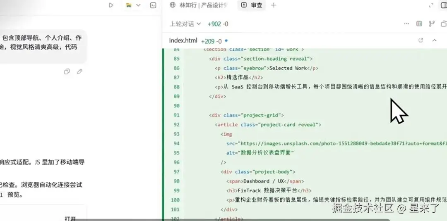Click the article project-card reveal line
Image resolution: width=447 pixels, height=221 pixels.
point(268,125)
